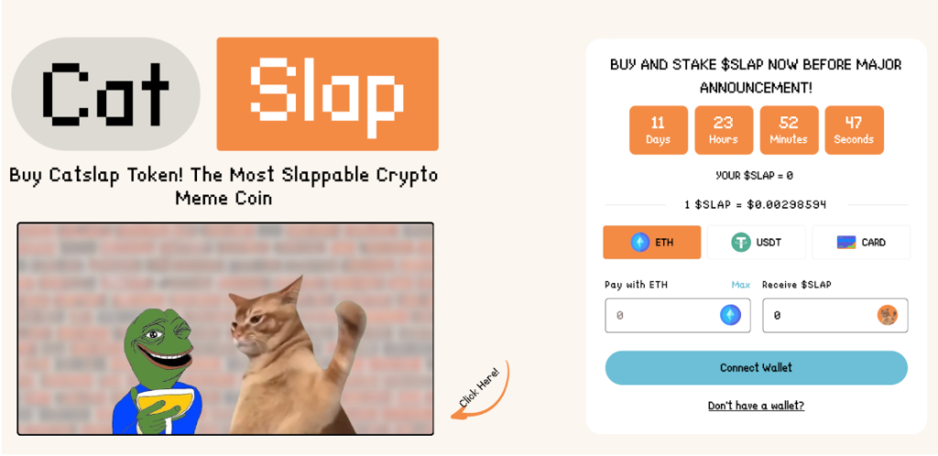Click the Buy Catslap Token headline

tap(224, 186)
